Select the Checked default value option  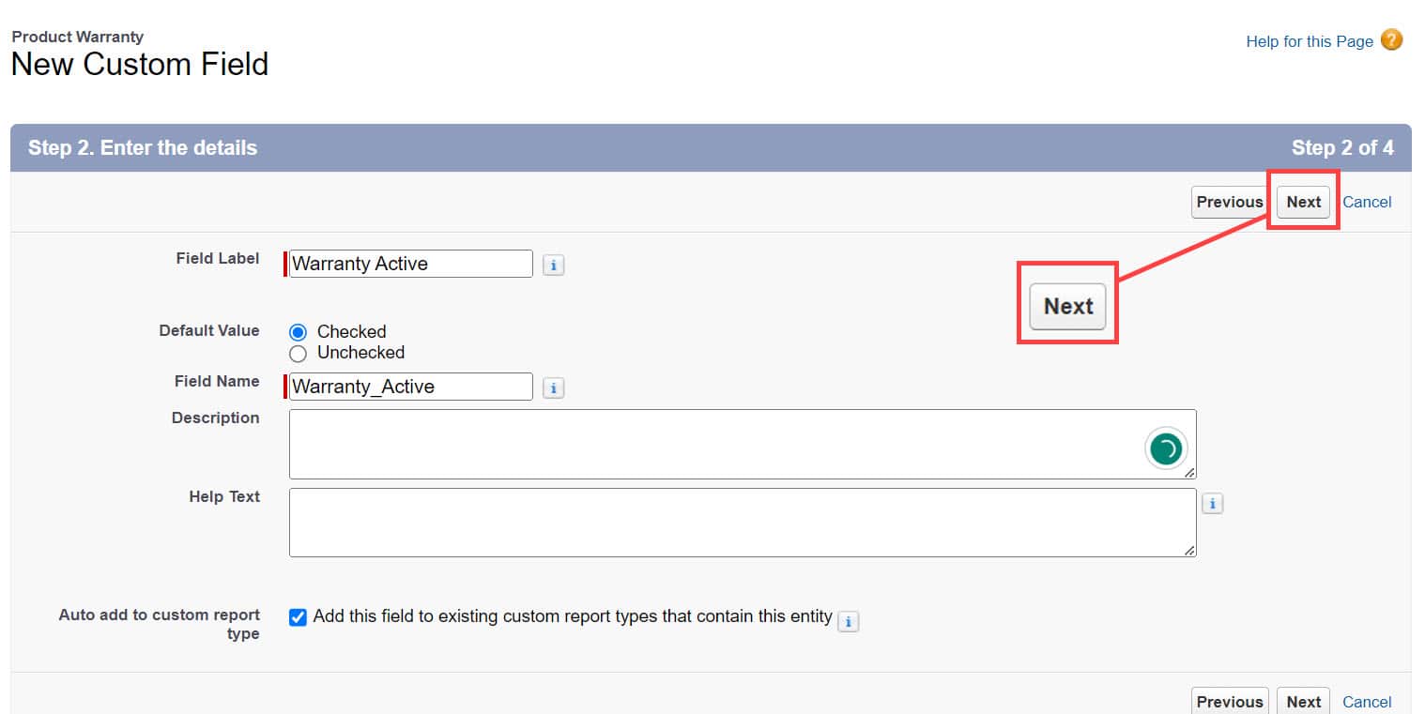click(x=298, y=331)
